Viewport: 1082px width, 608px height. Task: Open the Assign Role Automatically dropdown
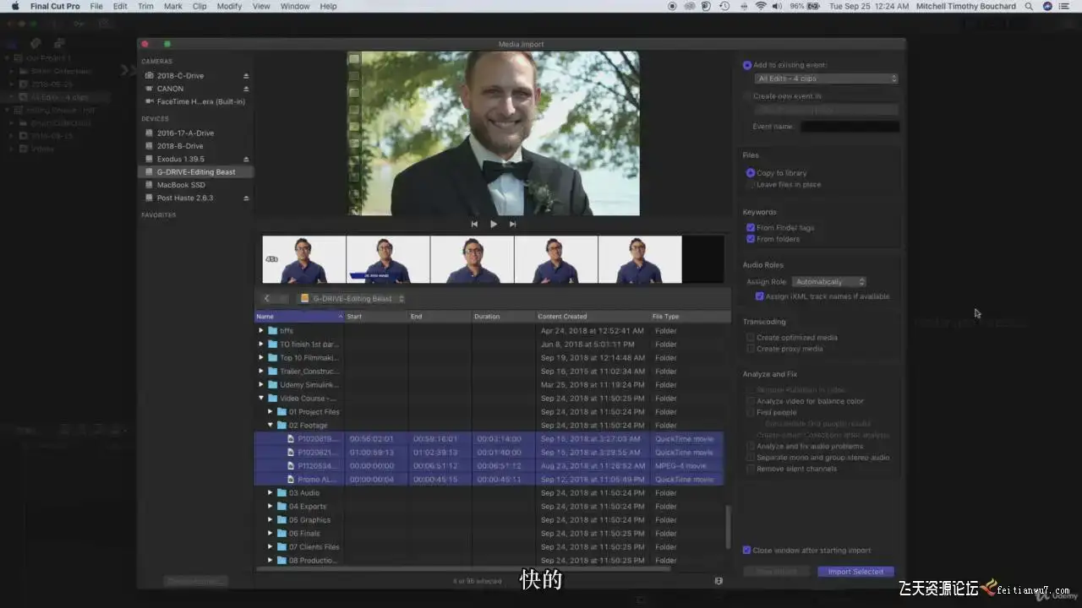[x=828, y=282]
